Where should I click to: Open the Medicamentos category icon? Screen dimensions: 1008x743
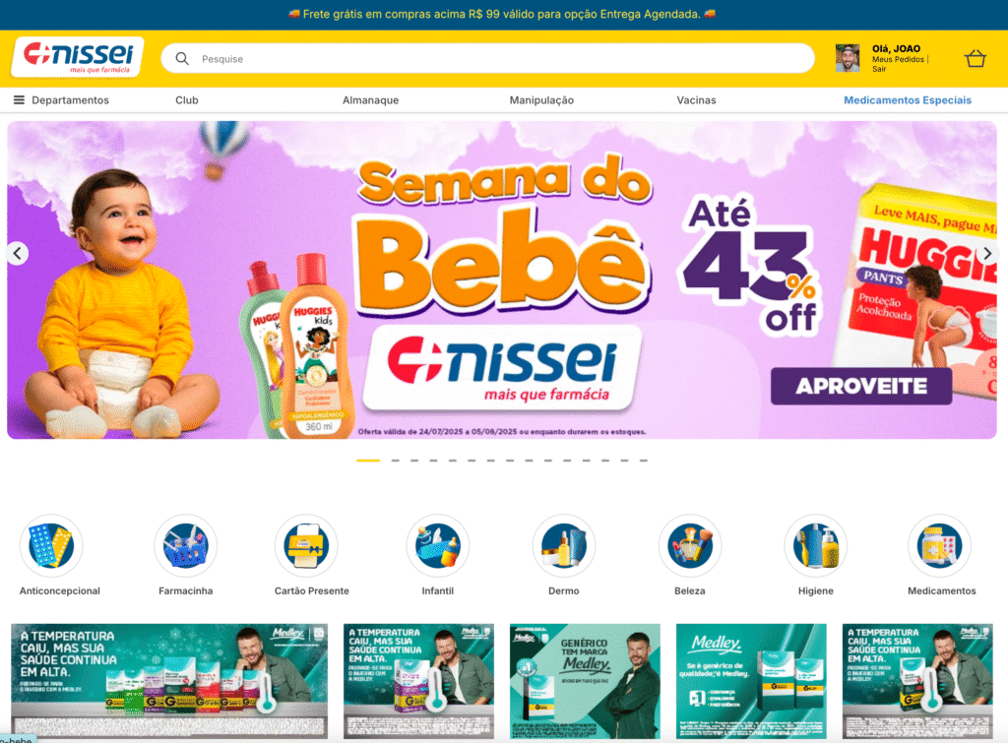pos(939,545)
